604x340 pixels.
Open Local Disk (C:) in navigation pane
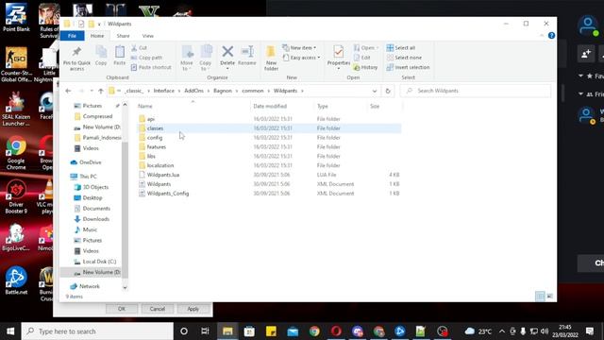[x=99, y=262]
